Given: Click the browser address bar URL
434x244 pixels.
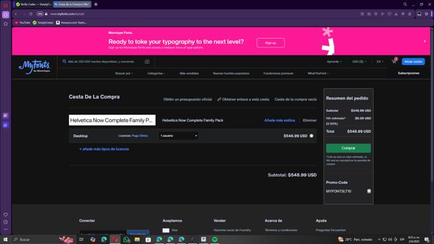Looking at the screenshot, I should 67,14.
